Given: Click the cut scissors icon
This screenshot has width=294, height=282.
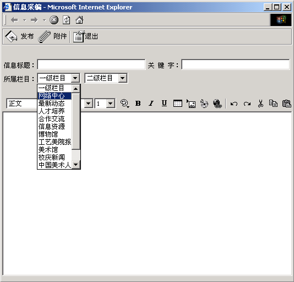Looking at the screenshot, I should point(260,104).
